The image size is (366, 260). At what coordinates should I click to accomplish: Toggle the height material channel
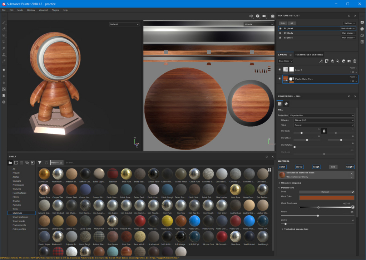pyautogui.click(x=350, y=167)
